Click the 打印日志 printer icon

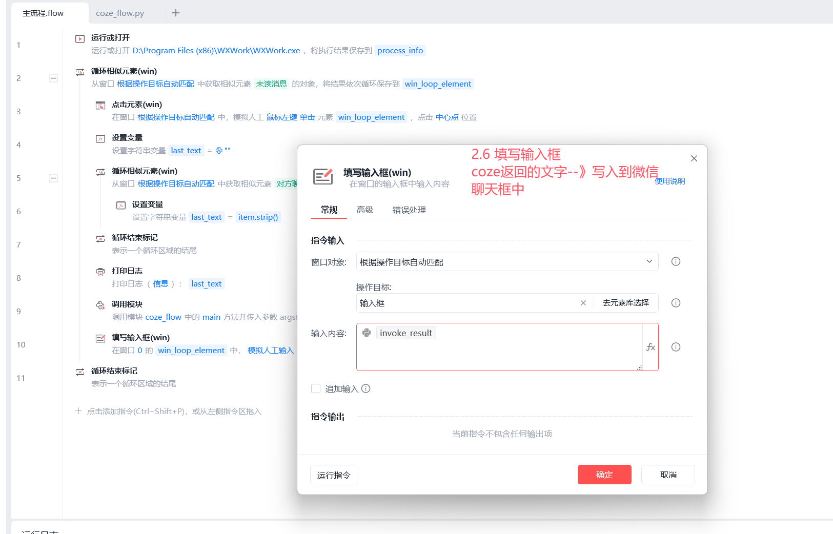coord(100,272)
